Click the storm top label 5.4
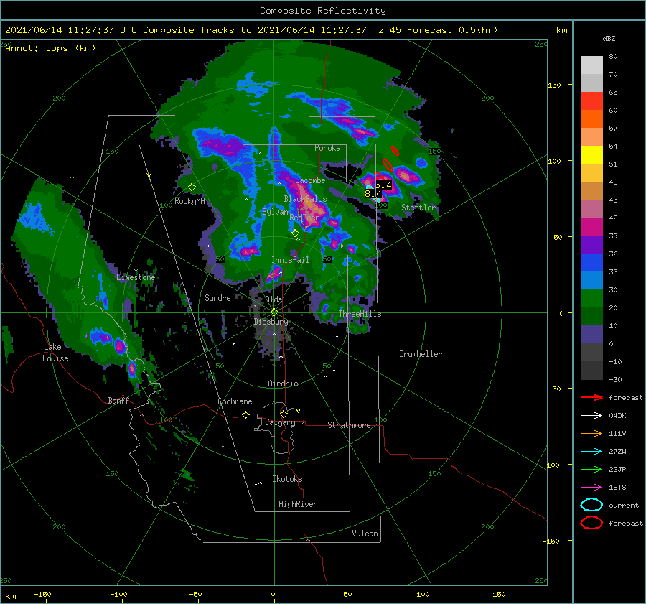This screenshot has height=604, width=646. [383, 185]
